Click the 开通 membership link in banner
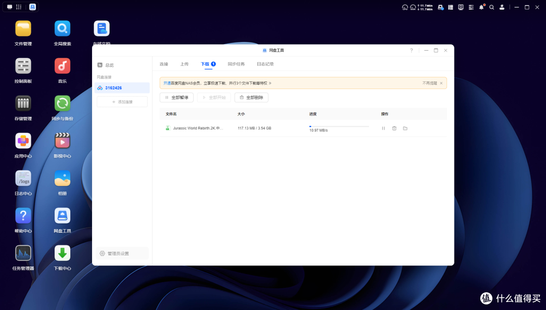 (x=167, y=83)
